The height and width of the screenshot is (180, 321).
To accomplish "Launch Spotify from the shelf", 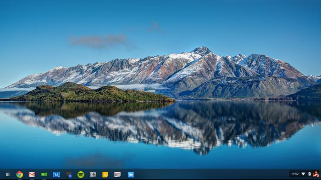I will coord(81,175).
